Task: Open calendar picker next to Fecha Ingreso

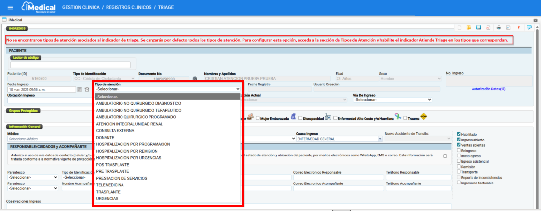Action: (80, 89)
